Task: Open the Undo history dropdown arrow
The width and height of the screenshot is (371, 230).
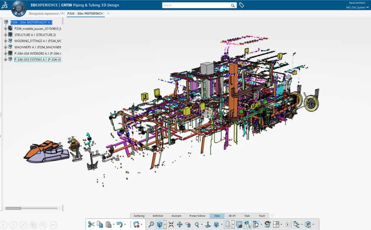Action: tap(125, 225)
